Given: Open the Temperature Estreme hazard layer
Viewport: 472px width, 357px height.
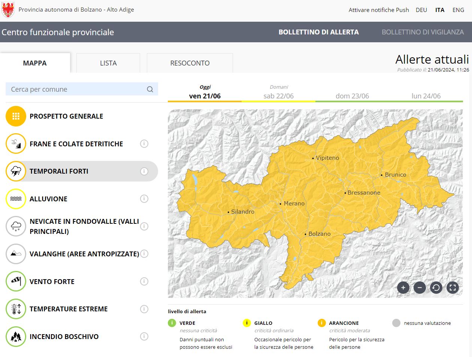Looking at the screenshot, I should [15, 309].
